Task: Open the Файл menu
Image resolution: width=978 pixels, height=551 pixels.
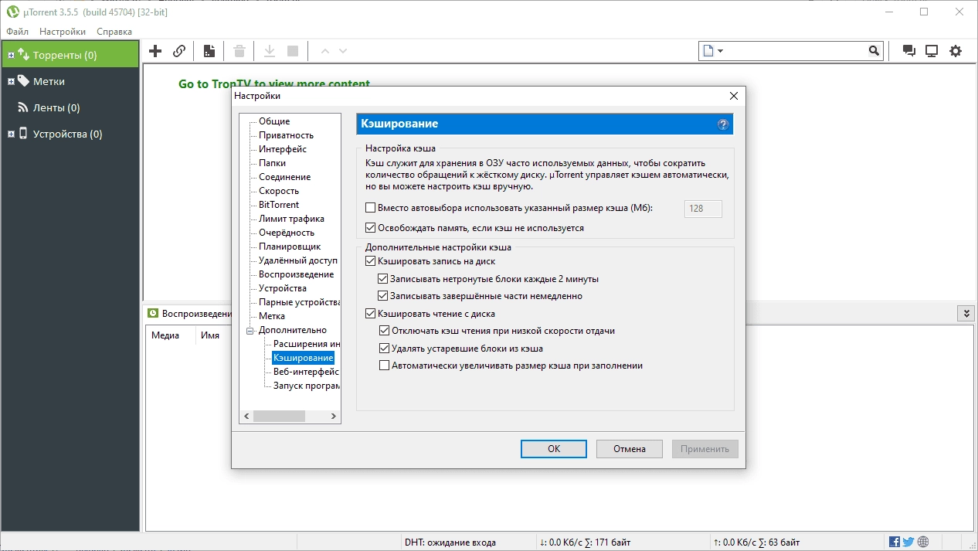Action: pyautogui.click(x=17, y=32)
